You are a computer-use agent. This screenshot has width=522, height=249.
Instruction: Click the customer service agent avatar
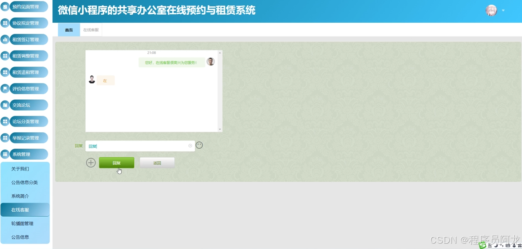(210, 62)
